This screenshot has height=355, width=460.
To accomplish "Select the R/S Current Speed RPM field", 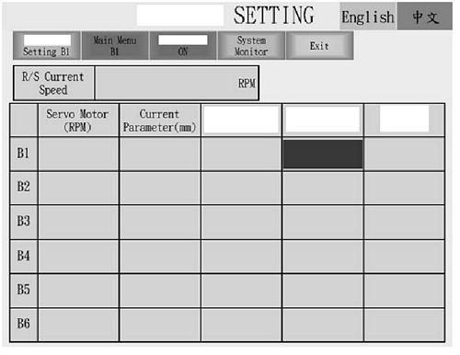I will point(177,83).
